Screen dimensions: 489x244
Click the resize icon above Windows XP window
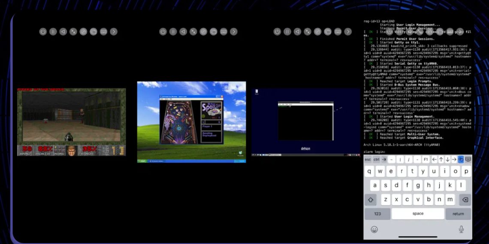tap(193, 32)
